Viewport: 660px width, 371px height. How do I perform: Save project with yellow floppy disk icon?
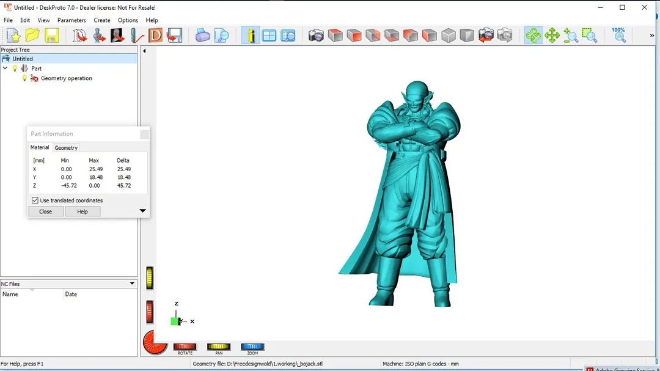coord(51,35)
